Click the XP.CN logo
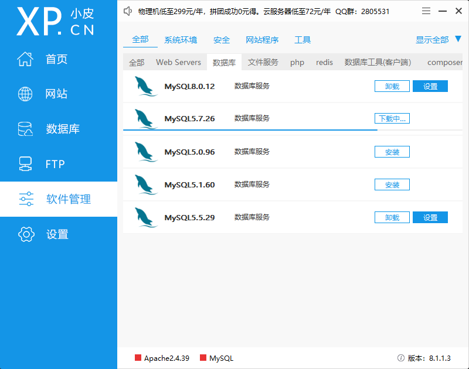This screenshot has height=369, width=469. coord(55,22)
